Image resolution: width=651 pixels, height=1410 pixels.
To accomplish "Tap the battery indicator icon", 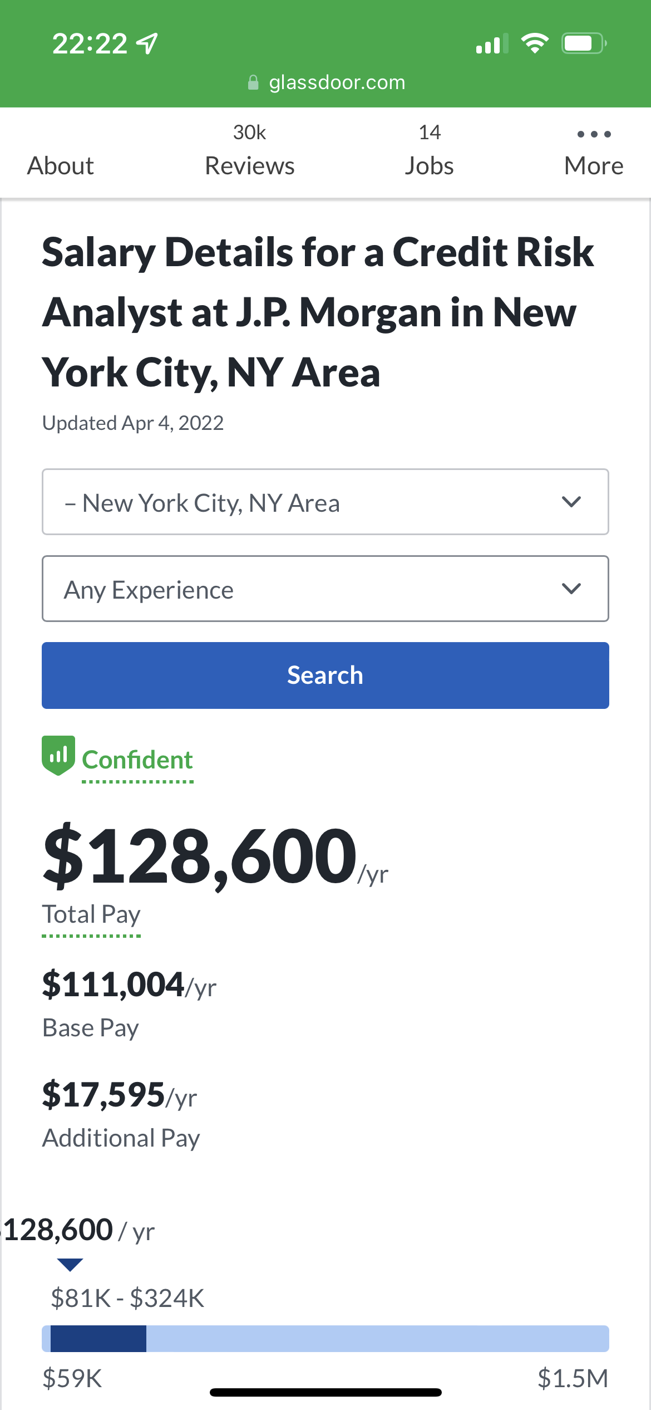I will (x=583, y=43).
